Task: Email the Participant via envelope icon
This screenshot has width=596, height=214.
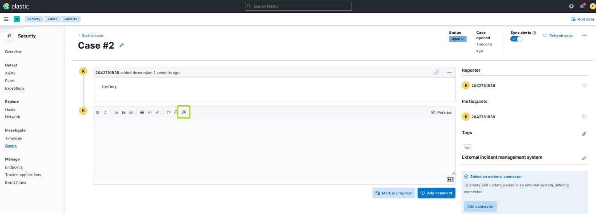Action: coord(584,117)
